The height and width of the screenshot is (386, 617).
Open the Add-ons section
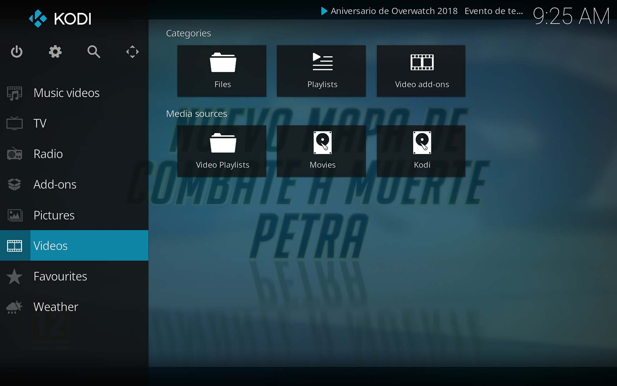(55, 184)
